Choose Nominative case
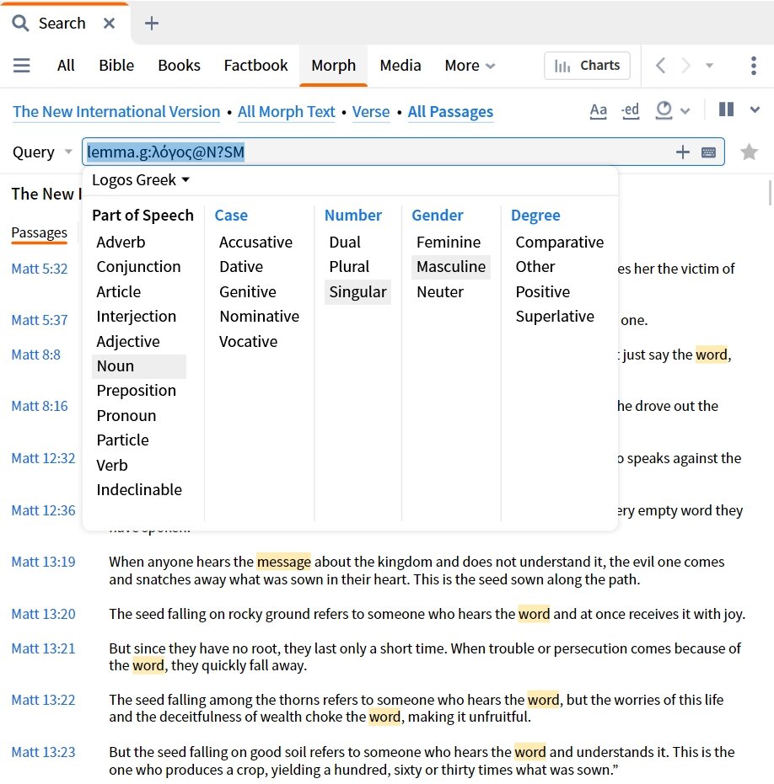Viewport: 774px width, 784px height. click(260, 316)
